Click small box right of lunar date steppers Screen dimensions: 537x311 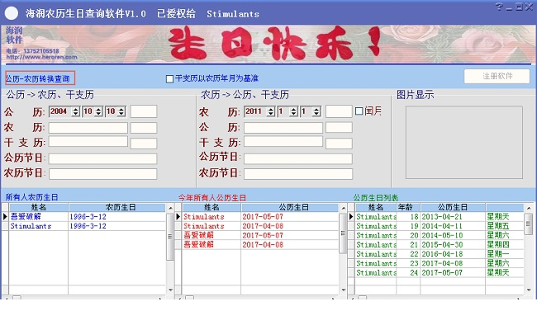[x=339, y=111]
